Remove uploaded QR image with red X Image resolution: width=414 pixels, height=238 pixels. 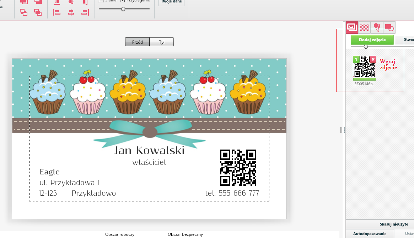coord(373,59)
